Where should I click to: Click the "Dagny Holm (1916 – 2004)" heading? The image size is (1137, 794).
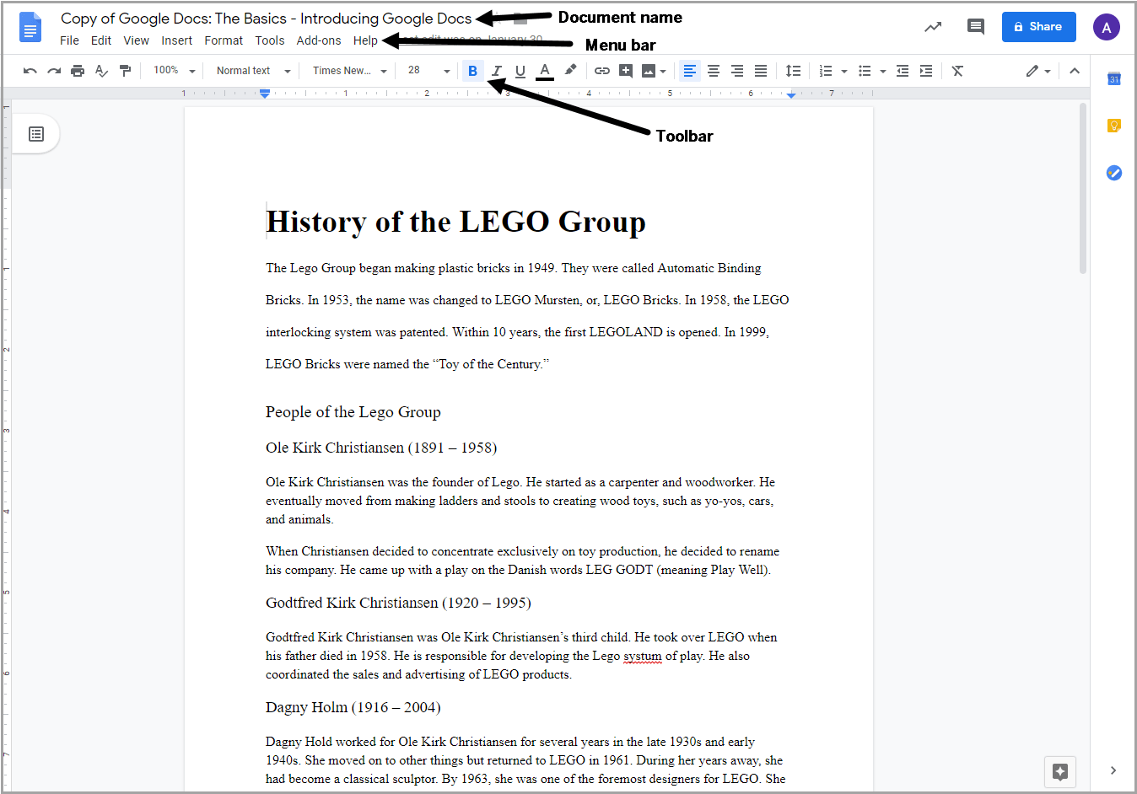(x=353, y=707)
